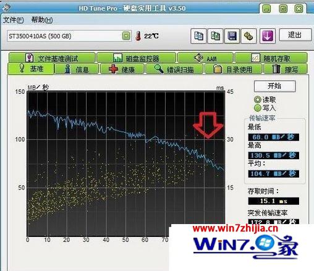Open the 帮助(H) menu
The image size is (314, 271).
pyautogui.click(x=42, y=20)
